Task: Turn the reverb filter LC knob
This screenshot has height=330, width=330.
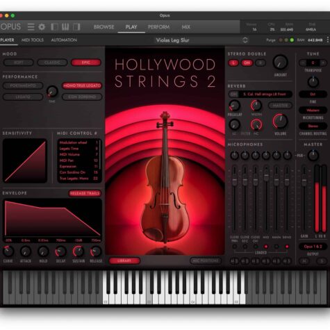Action: [234, 124]
